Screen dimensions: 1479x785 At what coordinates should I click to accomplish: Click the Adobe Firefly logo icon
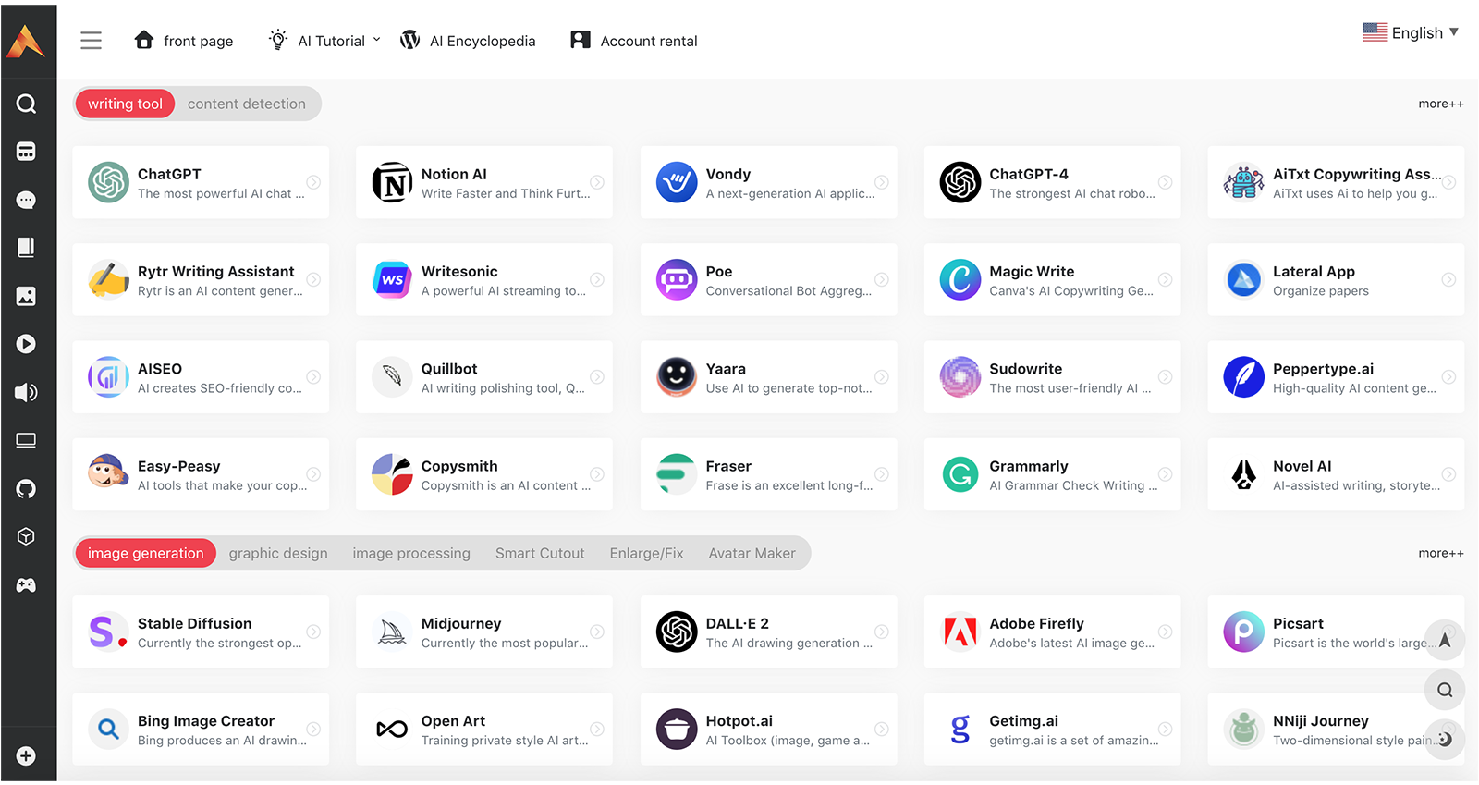[x=960, y=632]
